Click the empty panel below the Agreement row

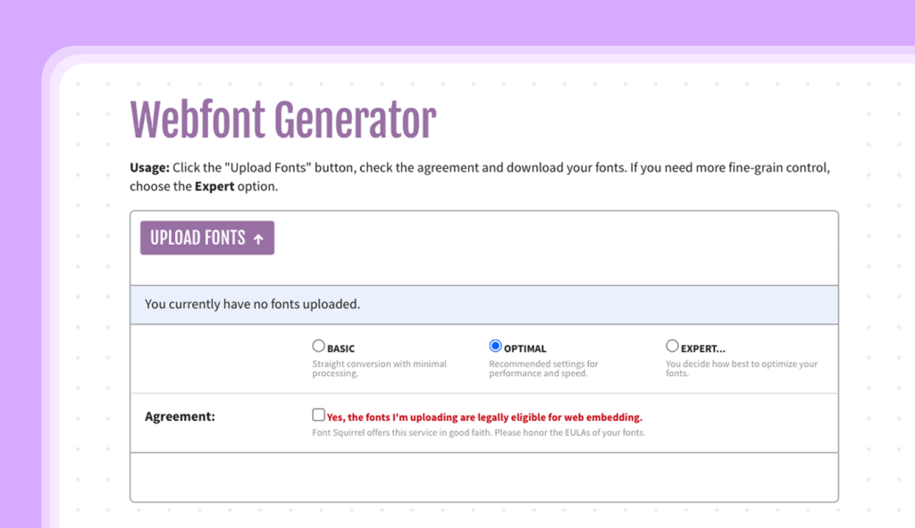click(x=485, y=478)
